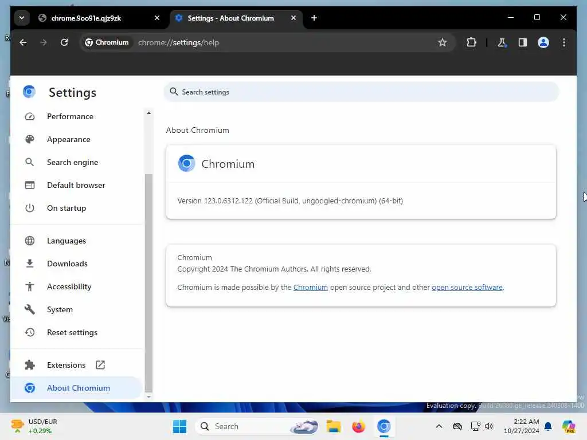587x440 pixels.
Task: Open the volume speaker control
Action: (x=489, y=426)
